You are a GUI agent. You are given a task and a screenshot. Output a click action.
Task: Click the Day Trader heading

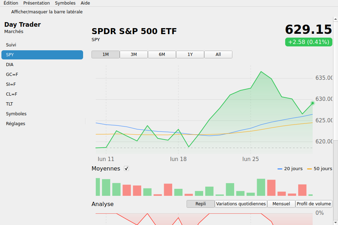[x=23, y=25]
